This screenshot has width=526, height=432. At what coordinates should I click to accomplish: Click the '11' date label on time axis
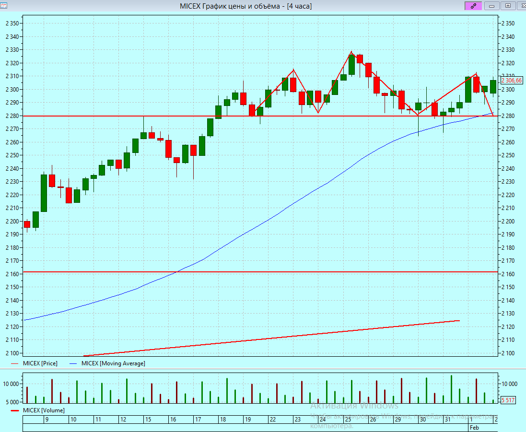pos(98,419)
